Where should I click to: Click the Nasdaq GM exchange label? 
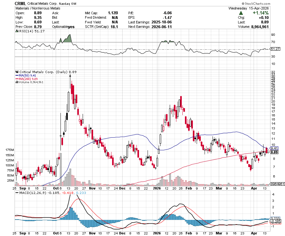click(68, 3)
